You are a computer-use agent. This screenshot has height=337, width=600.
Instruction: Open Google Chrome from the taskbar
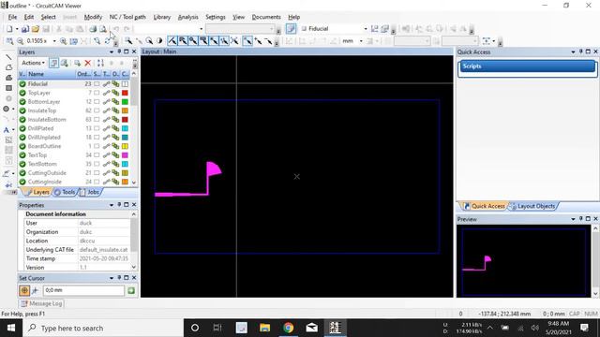point(288,328)
